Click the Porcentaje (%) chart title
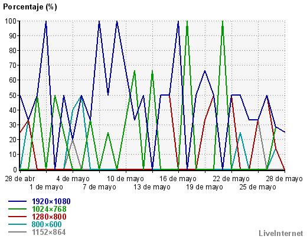The image size is (307, 239). [x=30, y=7]
